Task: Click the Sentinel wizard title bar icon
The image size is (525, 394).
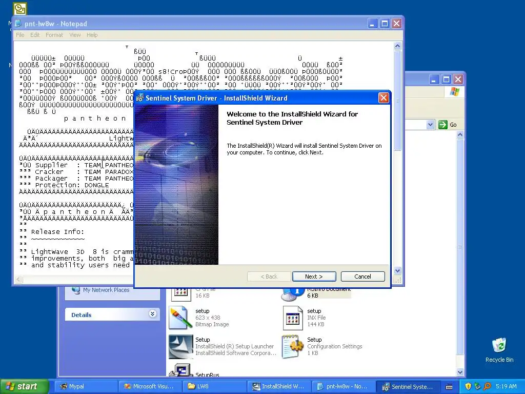Action: (x=140, y=98)
